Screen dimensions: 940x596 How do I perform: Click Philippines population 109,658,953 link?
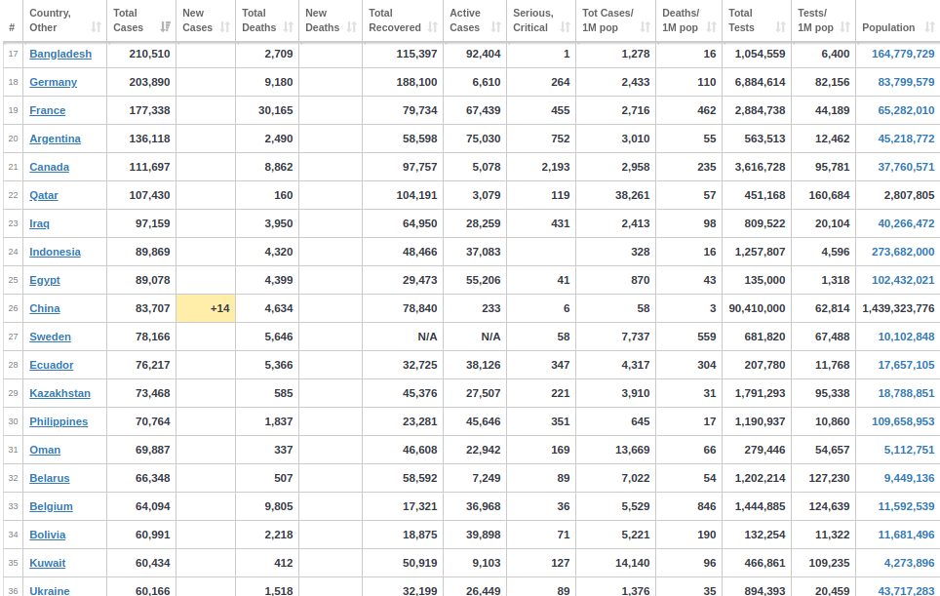[x=903, y=421]
